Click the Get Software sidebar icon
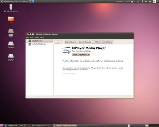 pyautogui.click(x=30, y=41)
